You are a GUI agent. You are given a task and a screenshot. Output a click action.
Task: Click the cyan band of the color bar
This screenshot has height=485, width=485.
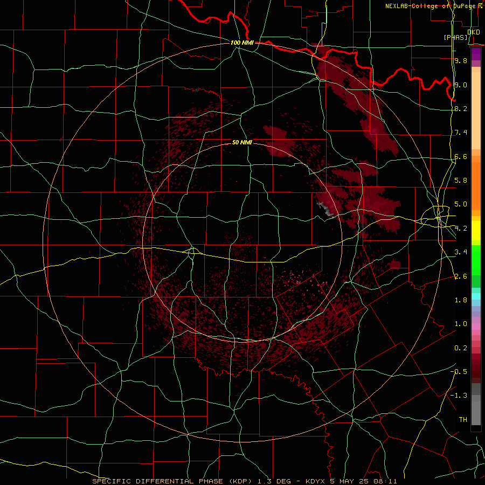click(x=476, y=296)
